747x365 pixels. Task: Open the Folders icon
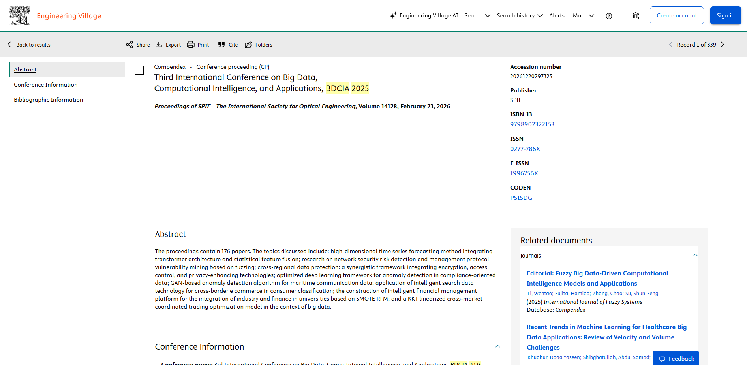pos(248,45)
